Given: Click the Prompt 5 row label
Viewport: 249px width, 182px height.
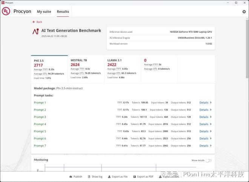Looking at the screenshot, I should pyautogui.click(x=40, y=132).
